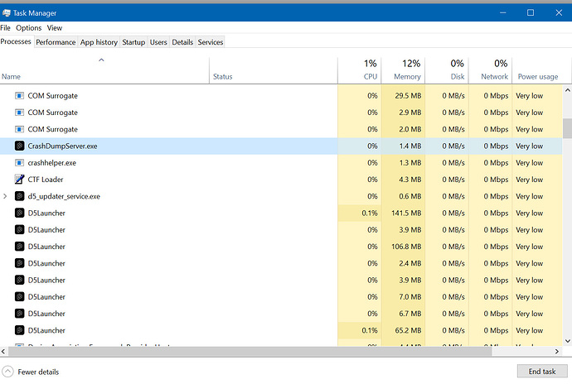
Task: Click the sort arrow above Name column
Action: 101,60
